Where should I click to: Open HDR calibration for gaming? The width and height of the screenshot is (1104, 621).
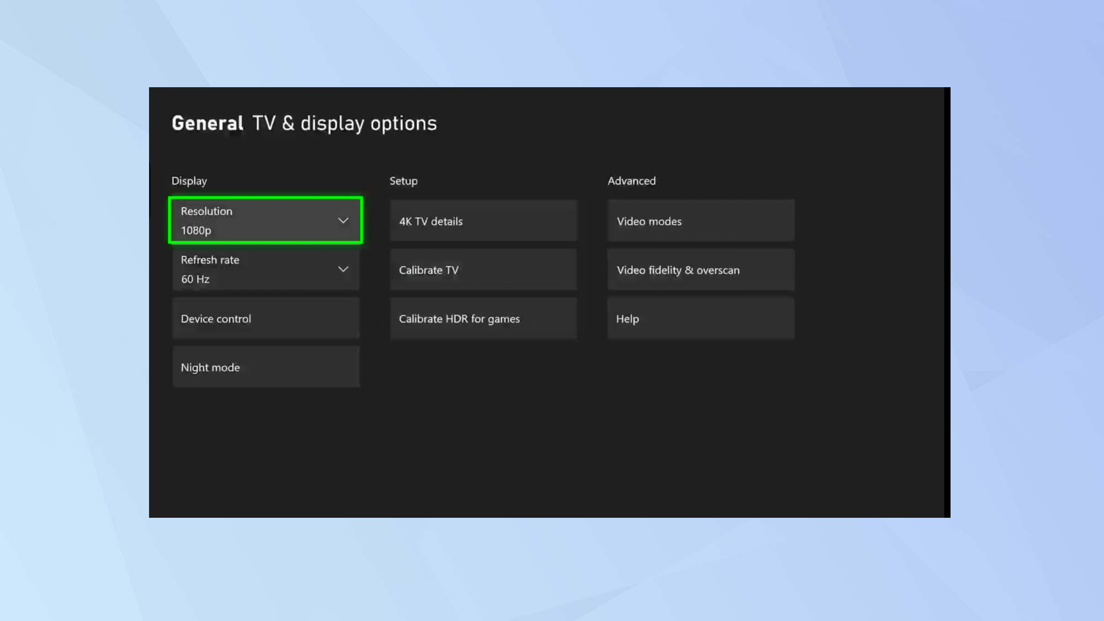(483, 318)
